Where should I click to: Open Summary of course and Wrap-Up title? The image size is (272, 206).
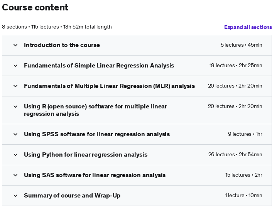(x=72, y=196)
